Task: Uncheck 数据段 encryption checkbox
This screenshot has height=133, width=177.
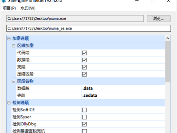Action: [x=84, y=60]
